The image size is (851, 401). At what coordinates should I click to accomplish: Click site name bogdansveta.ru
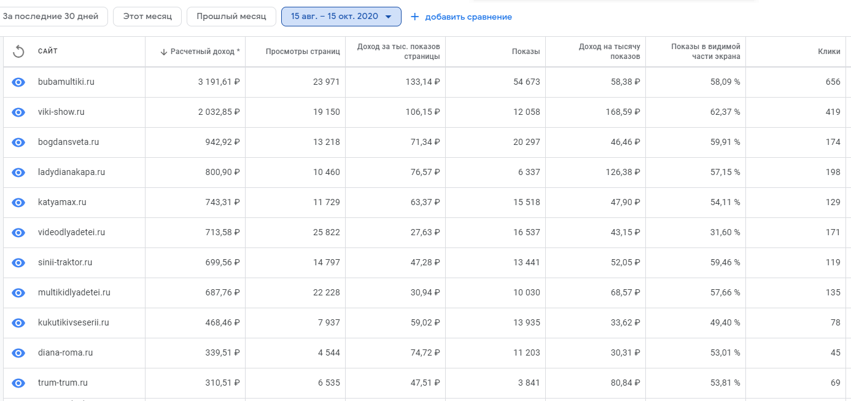[68, 142]
